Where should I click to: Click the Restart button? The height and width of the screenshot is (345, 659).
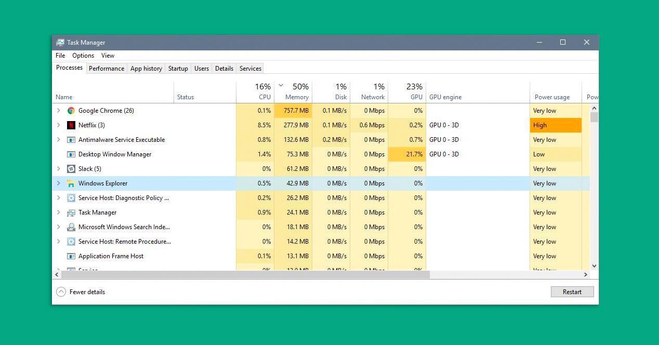click(572, 292)
